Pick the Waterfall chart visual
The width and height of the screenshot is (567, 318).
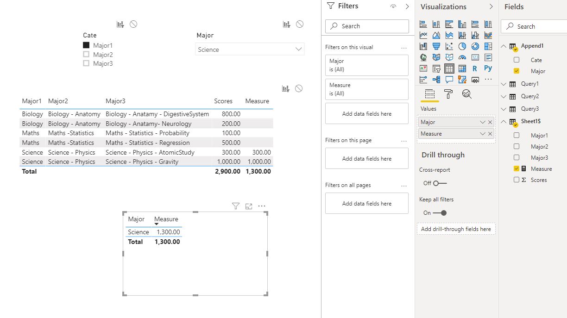(423, 46)
